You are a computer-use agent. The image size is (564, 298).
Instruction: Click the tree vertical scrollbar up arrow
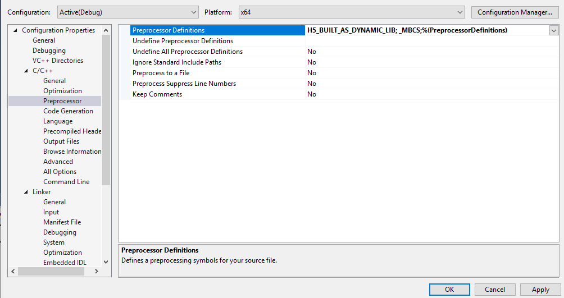[106, 30]
